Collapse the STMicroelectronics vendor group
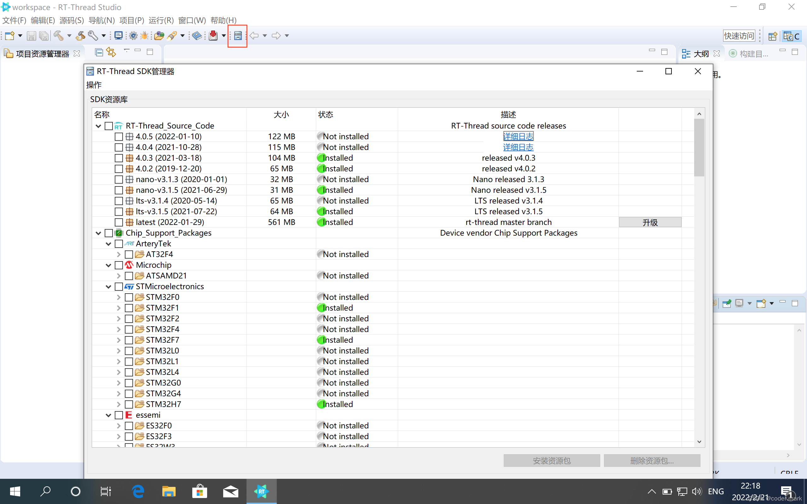807x504 pixels. pyautogui.click(x=108, y=287)
